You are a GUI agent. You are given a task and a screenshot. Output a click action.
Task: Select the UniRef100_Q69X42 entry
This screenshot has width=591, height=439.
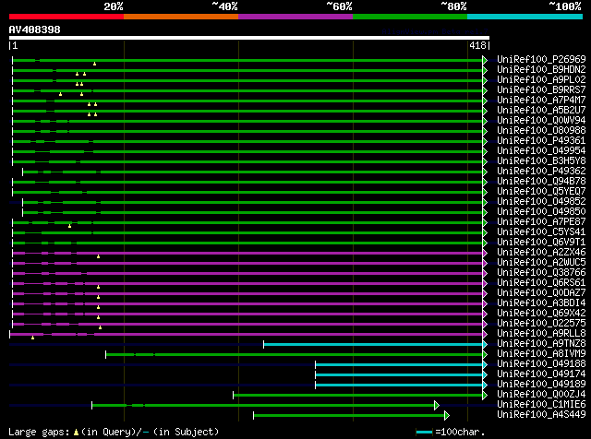[541, 314]
